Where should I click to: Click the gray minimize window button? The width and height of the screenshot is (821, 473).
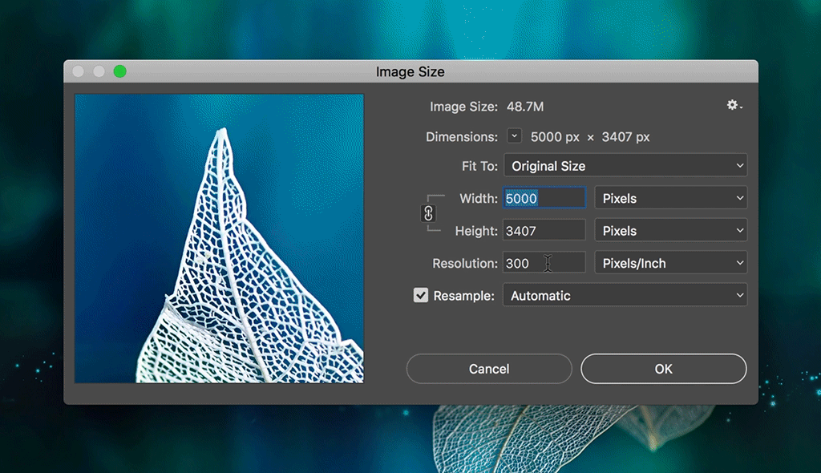click(99, 71)
